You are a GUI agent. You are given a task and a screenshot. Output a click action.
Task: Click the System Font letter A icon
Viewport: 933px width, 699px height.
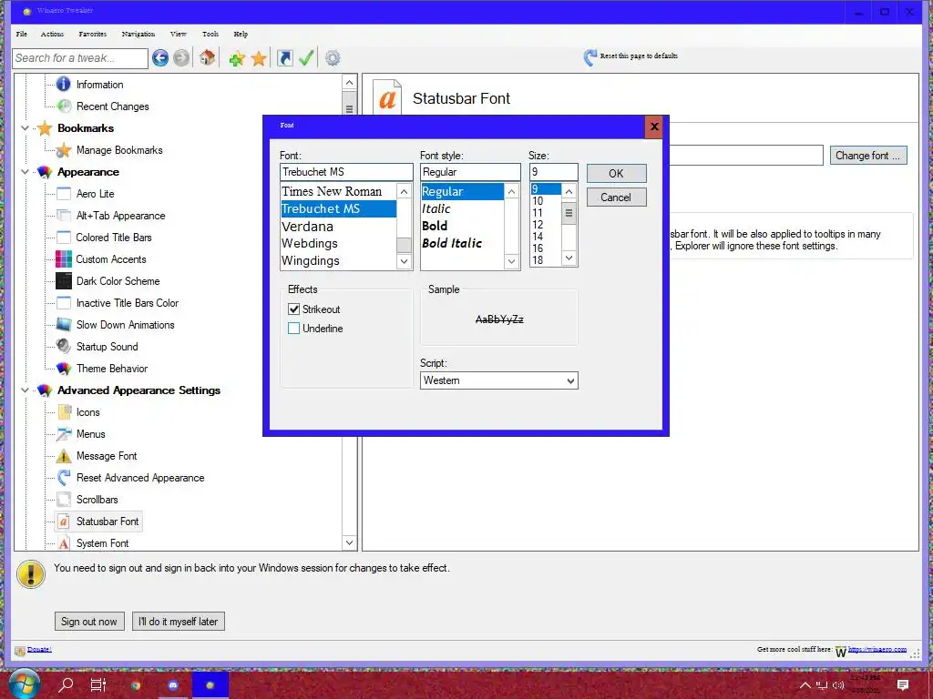64,543
